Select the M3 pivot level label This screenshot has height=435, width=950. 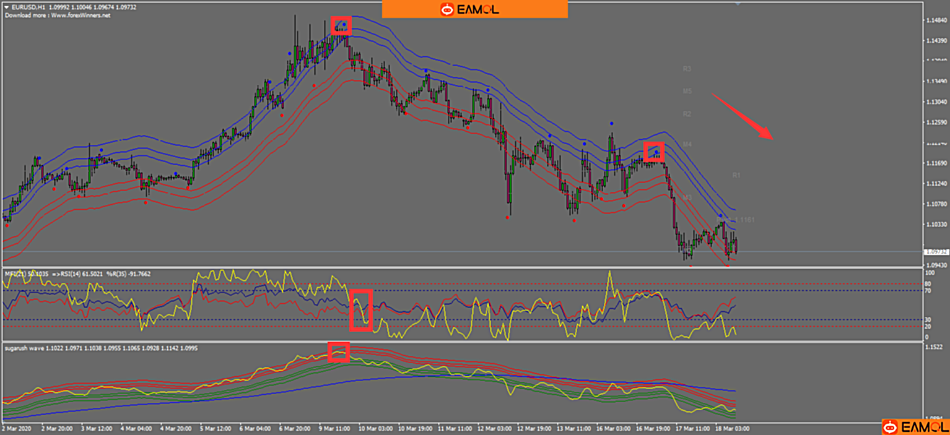tap(687, 197)
